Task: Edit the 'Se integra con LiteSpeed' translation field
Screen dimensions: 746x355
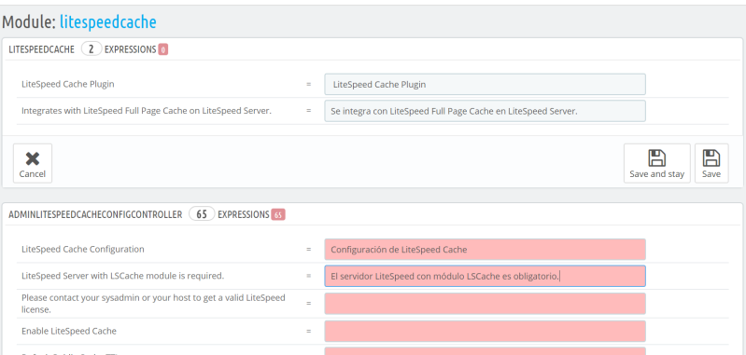Action: coord(485,111)
